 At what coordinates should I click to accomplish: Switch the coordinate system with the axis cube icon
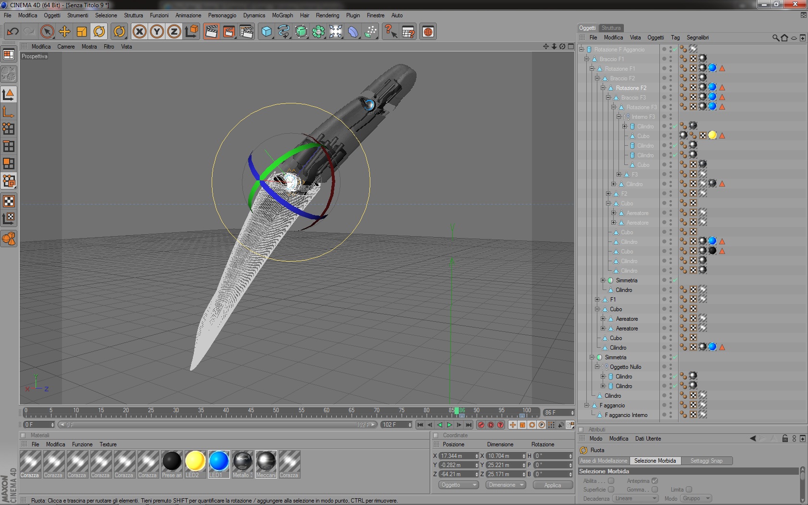(x=191, y=32)
